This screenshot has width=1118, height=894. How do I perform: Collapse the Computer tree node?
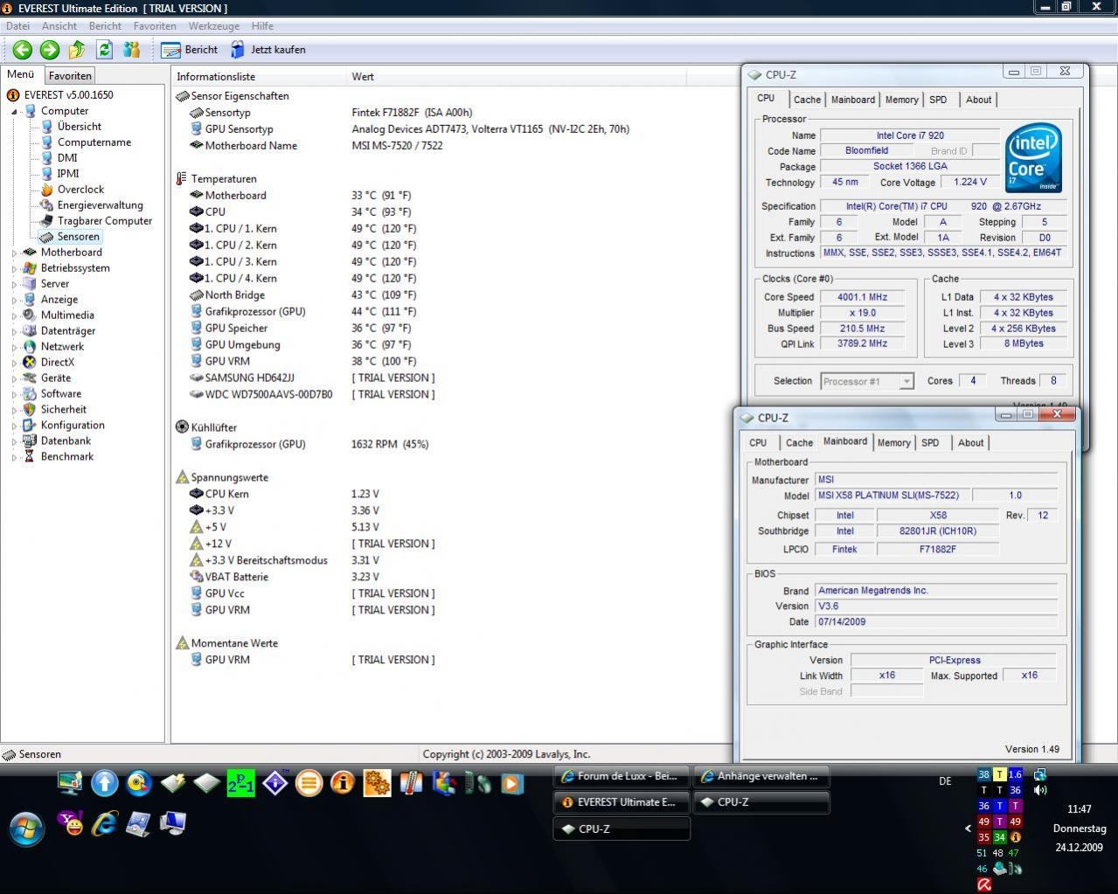[x=14, y=112]
